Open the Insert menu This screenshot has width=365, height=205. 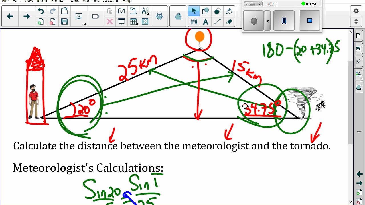coord(42,1)
